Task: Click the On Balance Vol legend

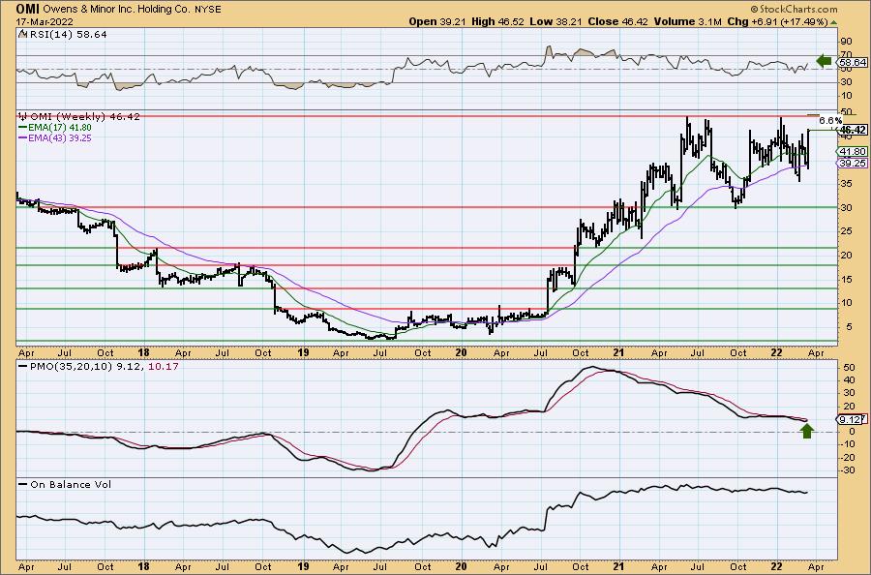Action: coord(65,484)
